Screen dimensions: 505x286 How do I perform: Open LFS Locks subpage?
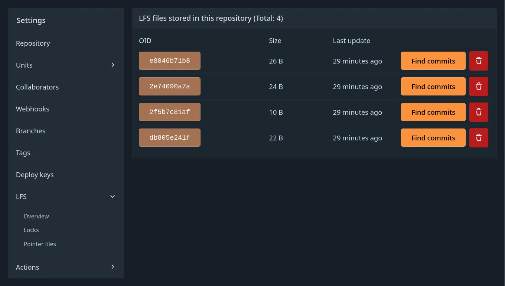pos(31,230)
